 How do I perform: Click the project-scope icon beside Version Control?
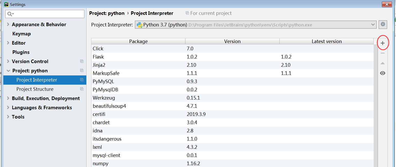tap(82, 61)
